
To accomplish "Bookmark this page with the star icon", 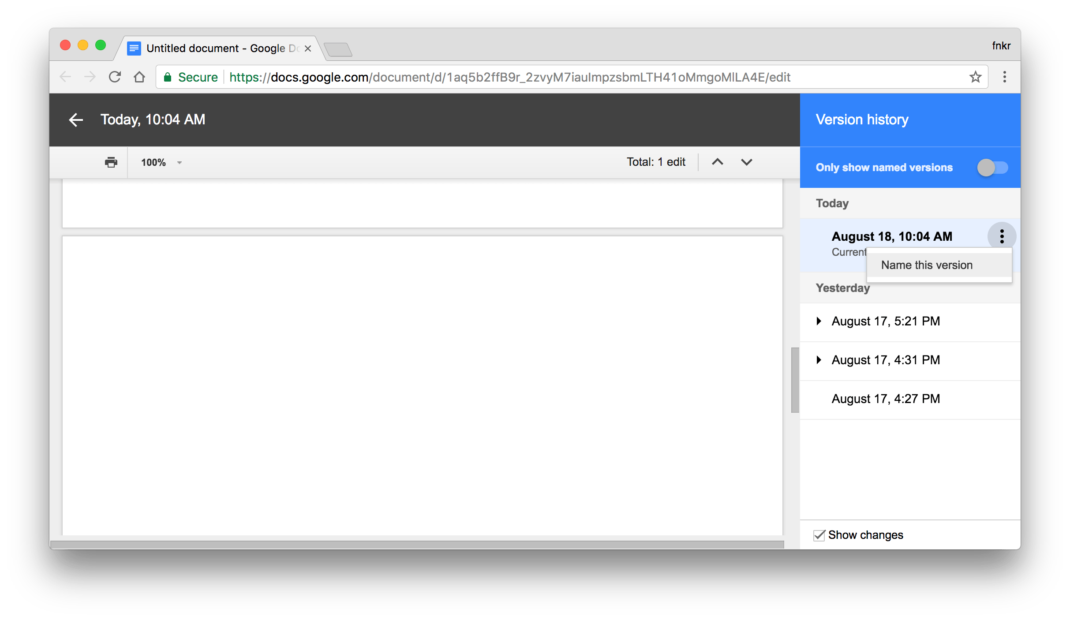I will click(x=976, y=77).
